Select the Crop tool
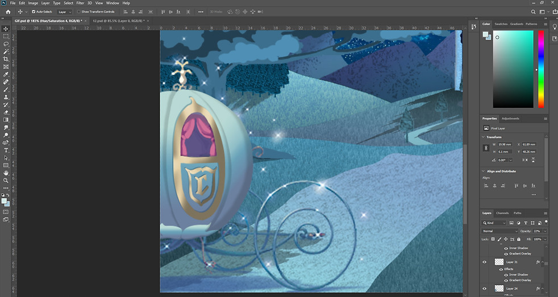The width and height of the screenshot is (558, 297). coord(6,59)
